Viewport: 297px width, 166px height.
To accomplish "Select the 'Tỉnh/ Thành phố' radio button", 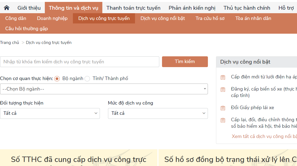I will [x=87, y=78].
